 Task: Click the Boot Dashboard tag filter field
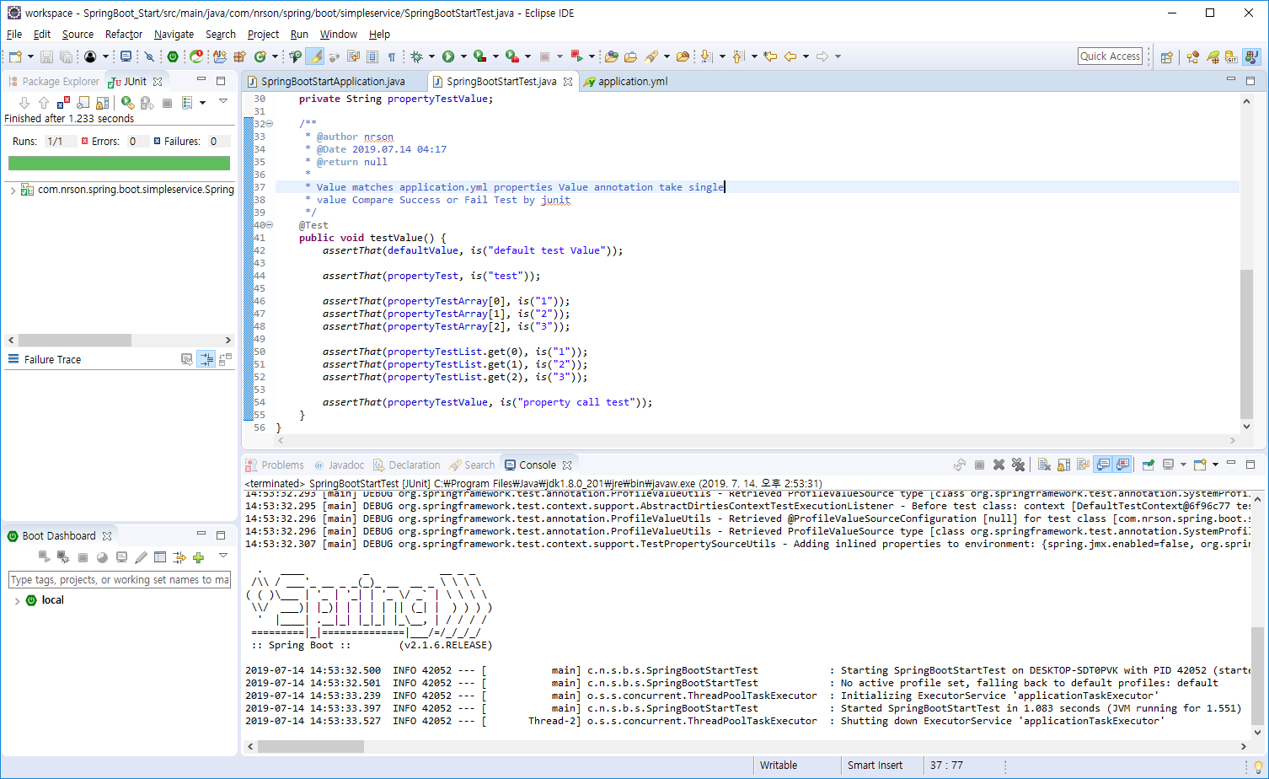tap(119, 580)
